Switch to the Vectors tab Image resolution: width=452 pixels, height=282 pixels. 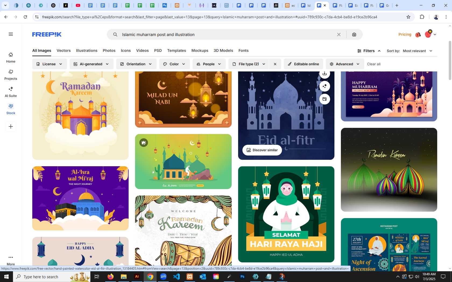(x=63, y=50)
